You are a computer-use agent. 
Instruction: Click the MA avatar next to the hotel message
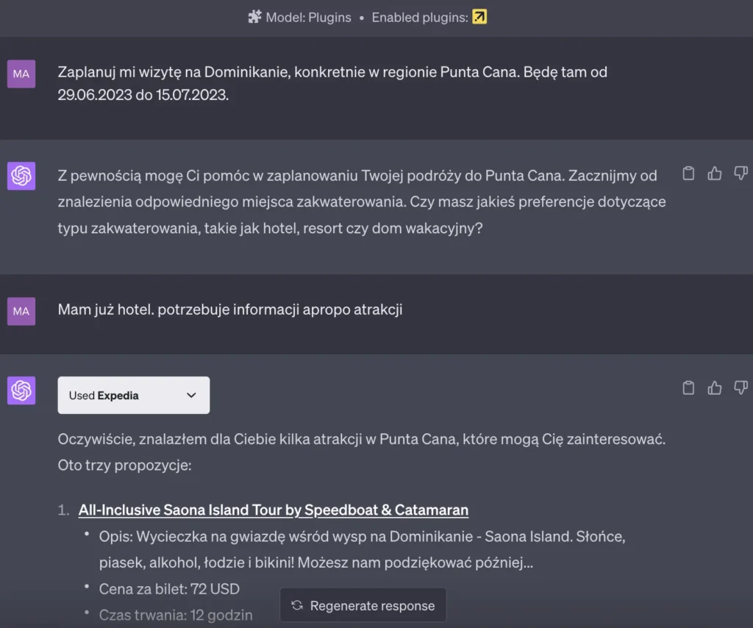21,310
